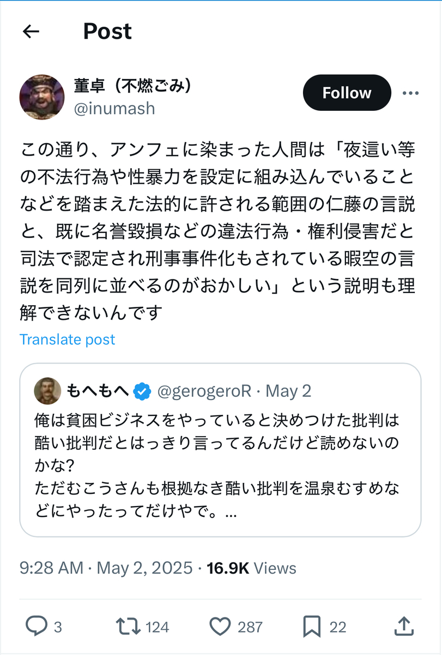View the 16.9K Views analytics

[251, 568]
